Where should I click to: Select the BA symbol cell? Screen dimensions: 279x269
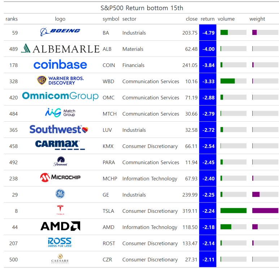point(106,33)
